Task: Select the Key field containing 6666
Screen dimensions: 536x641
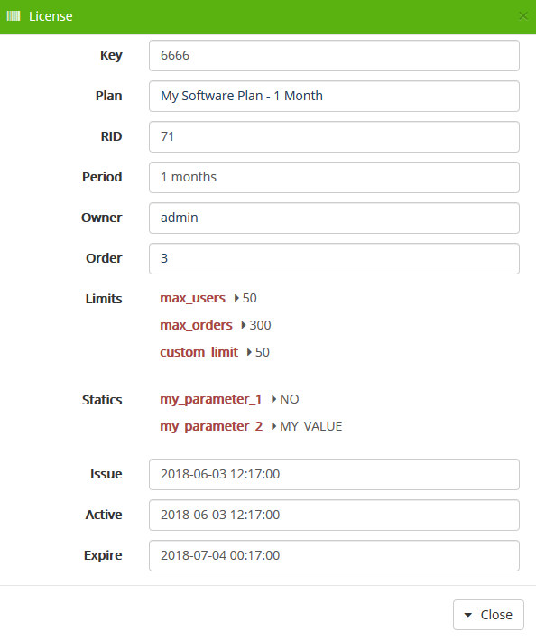Action: point(334,55)
